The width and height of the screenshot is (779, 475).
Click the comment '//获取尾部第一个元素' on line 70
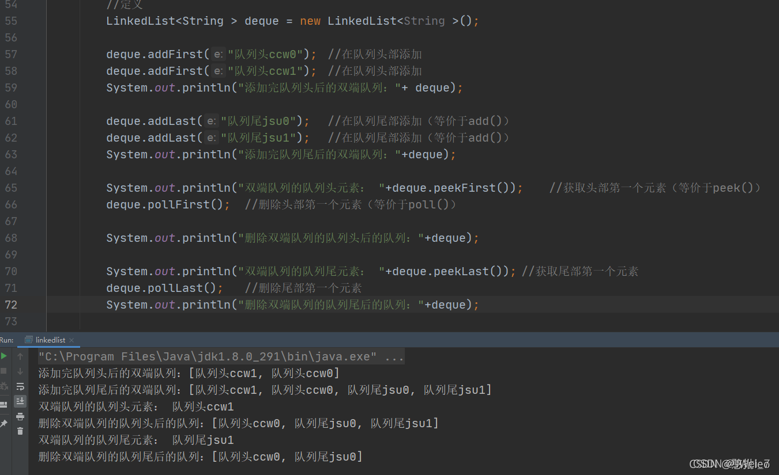(x=580, y=271)
